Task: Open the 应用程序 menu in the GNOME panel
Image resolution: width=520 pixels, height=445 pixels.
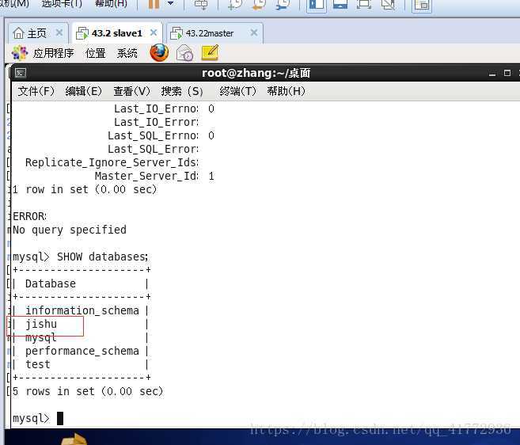Action: pyautogui.click(x=53, y=53)
